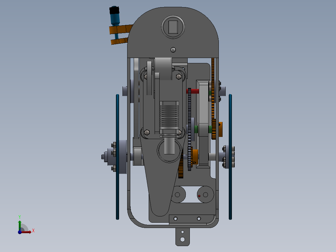Select the square recess in the top circular boss
The width and height of the screenshot is (336, 252).
click(x=173, y=27)
